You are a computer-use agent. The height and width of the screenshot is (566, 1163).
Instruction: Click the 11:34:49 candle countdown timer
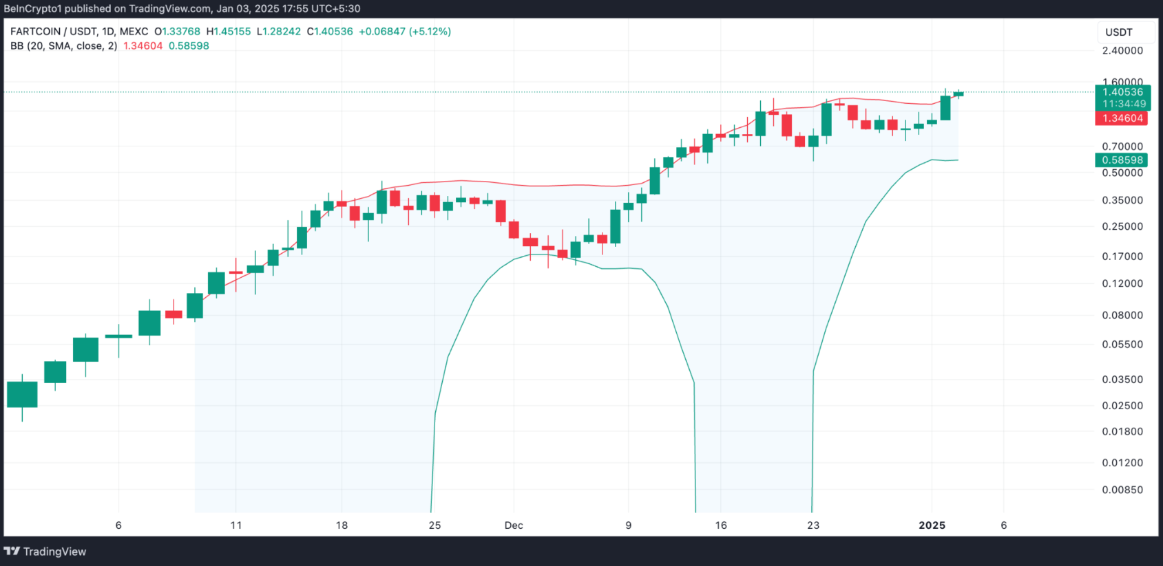point(1124,104)
